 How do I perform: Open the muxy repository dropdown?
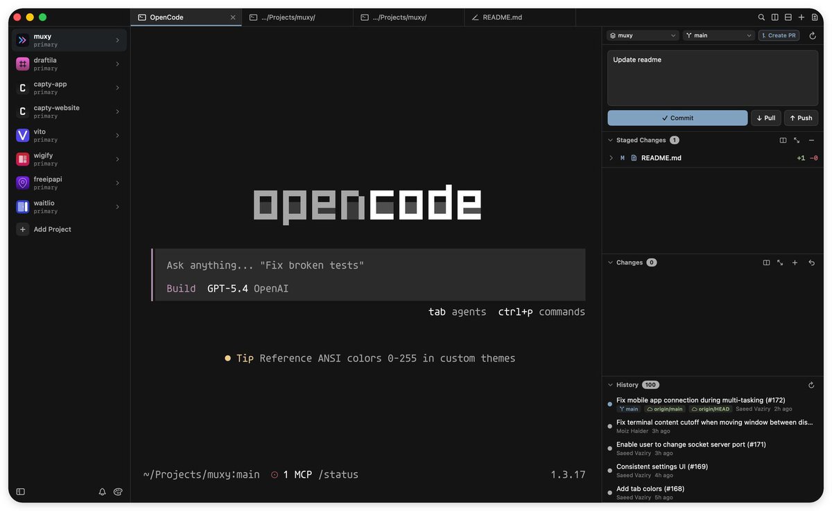[x=643, y=35]
